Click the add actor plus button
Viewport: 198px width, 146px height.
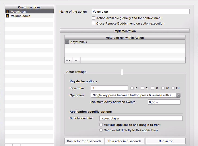coord(68,60)
